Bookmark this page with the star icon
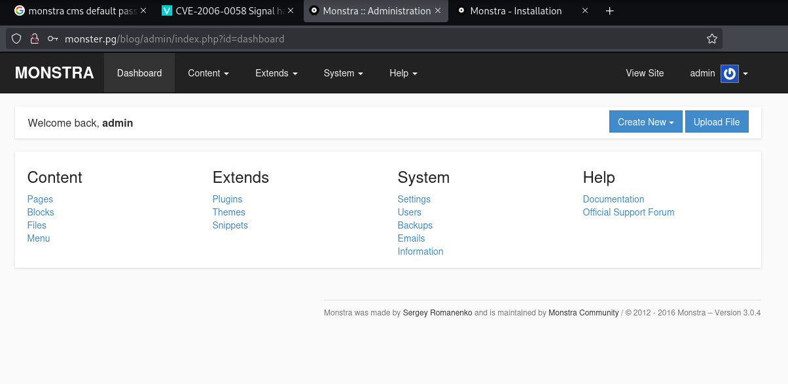This screenshot has width=788, height=384. (712, 39)
